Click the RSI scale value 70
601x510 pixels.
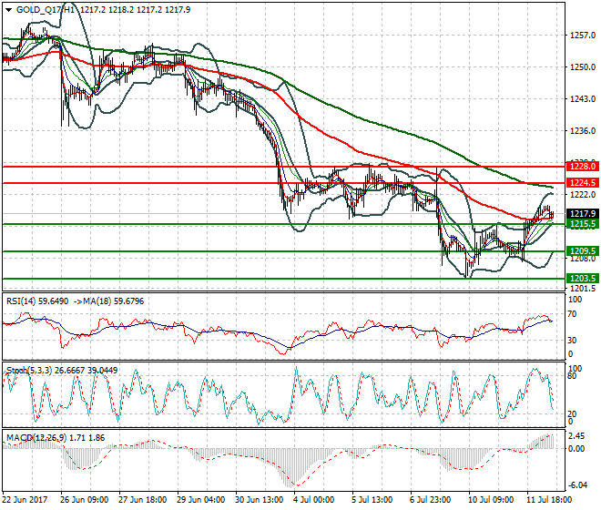pos(572,314)
